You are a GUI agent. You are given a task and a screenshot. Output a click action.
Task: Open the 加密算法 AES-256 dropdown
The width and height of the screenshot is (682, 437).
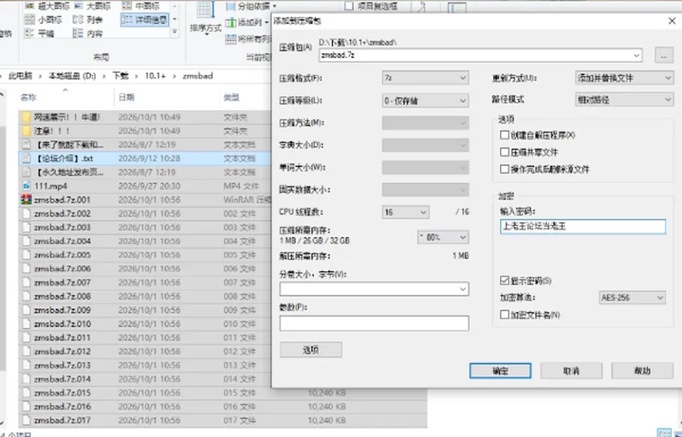(x=632, y=297)
